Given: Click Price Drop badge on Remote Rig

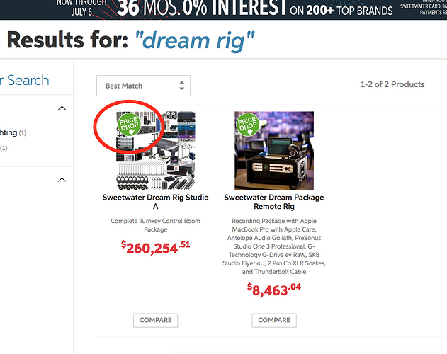Looking at the screenshot, I should coord(248,125).
